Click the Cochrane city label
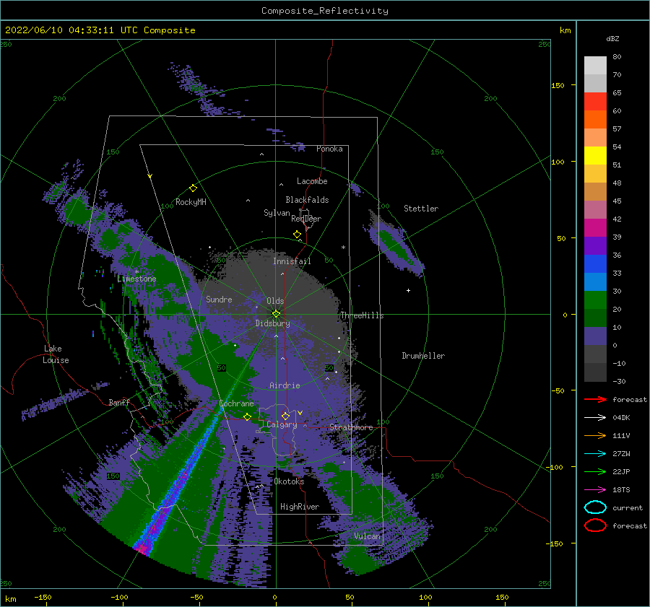This screenshot has width=650, height=607. coord(236,403)
